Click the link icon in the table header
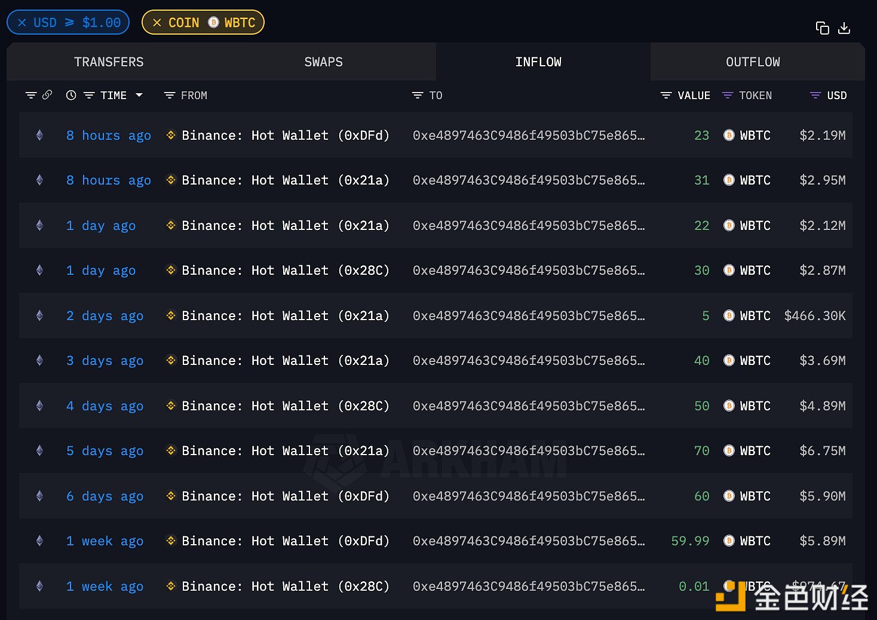Viewport: 877px width, 620px height. coord(47,95)
